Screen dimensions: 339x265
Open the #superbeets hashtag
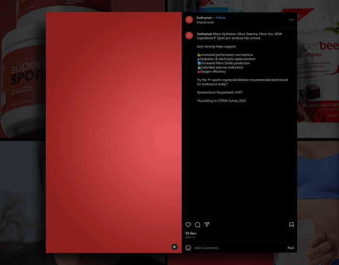225,92
